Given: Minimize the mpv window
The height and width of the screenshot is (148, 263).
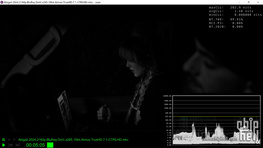Looking at the screenshot, I should 239,2.
